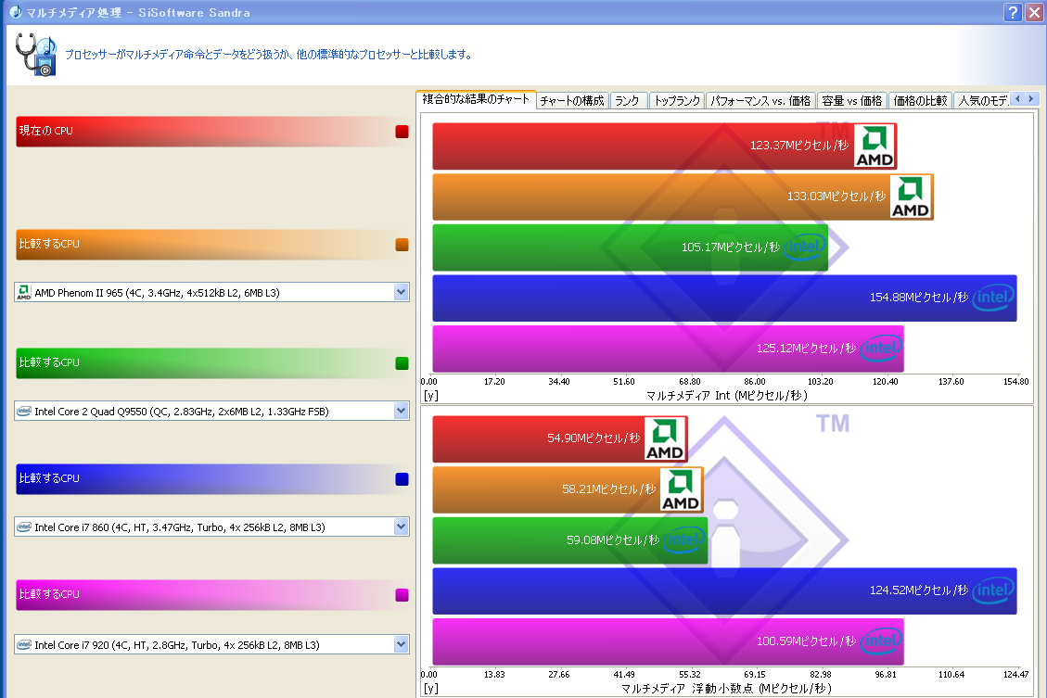Click the green 比較するCPU header bar
This screenshot has height=698, width=1047.
click(x=212, y=363)
